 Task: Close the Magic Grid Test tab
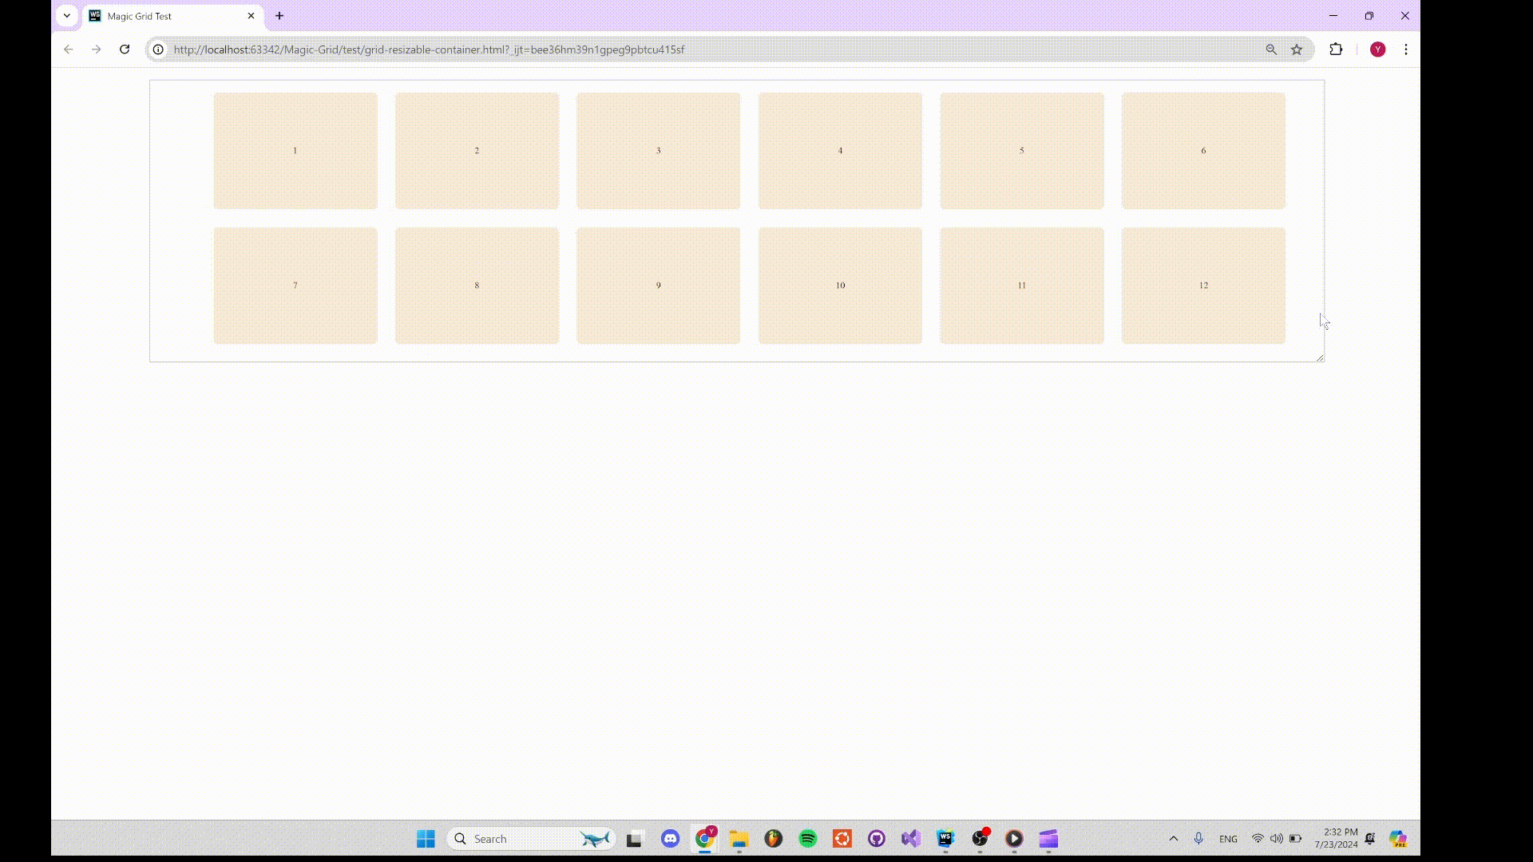(x=251, y=16)
